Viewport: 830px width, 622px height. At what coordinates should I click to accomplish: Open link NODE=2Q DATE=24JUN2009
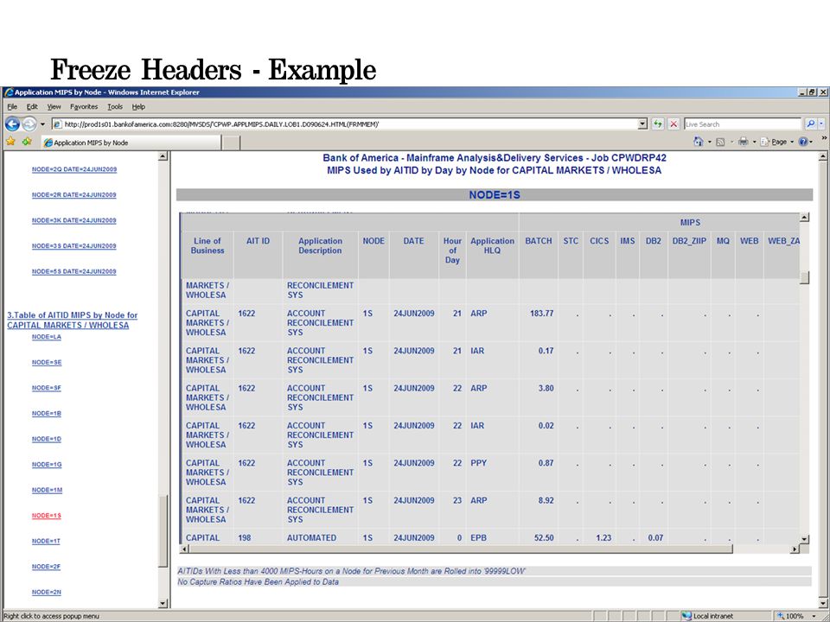(74, 169)
